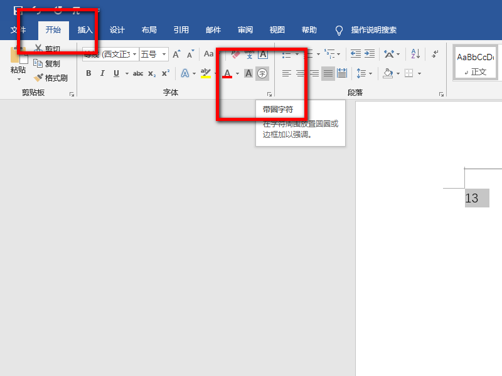Click the Borders dotted grid icon
502x376 pixels.
409,73
